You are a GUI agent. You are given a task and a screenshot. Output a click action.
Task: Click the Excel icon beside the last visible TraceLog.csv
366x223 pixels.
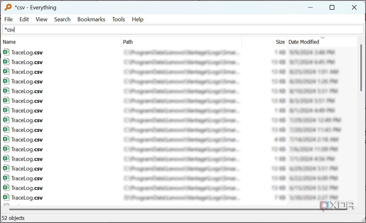(6, 197)
